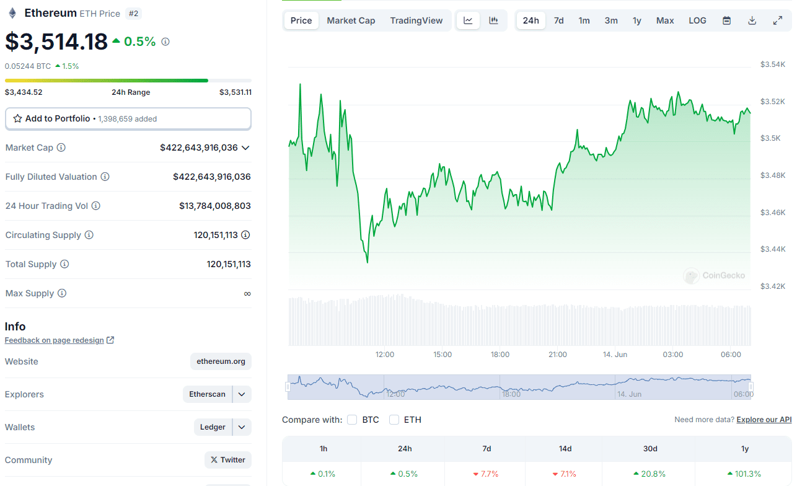
Task: Open the Etherscan explorer button
Action: [x=208, y=394]
